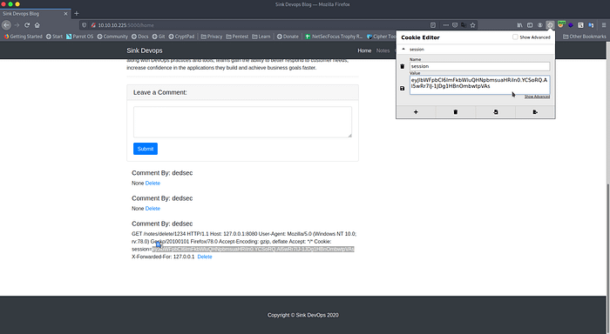Open the translate icon in address bar
Image resolution: width=610 pixels, height=334 pixels.
pos(464,25)
